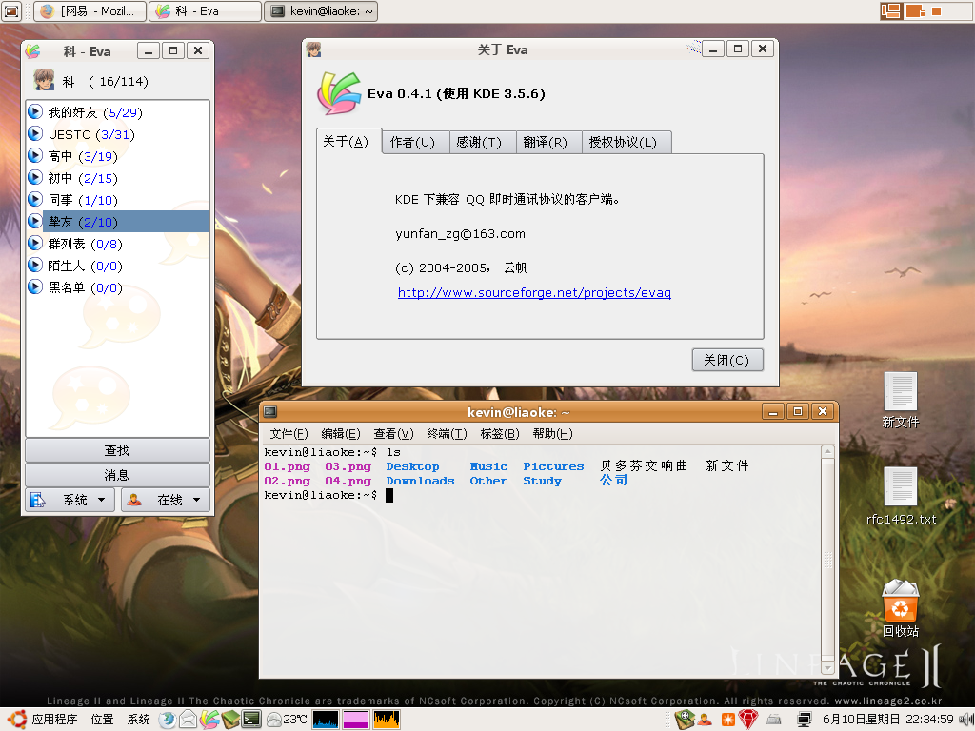Image resolution: width=975 pixels, height=731 pixels.
Task: Click the red ruby gem tray icon
Action: pos(748,720)
